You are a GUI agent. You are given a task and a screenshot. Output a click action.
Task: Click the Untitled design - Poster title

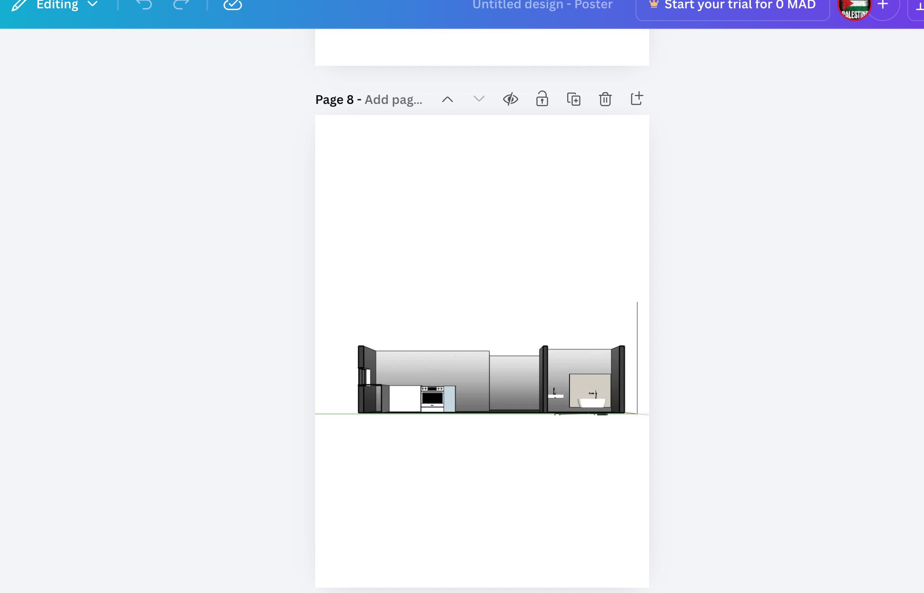pyautogui.click(x=542, y=5)
